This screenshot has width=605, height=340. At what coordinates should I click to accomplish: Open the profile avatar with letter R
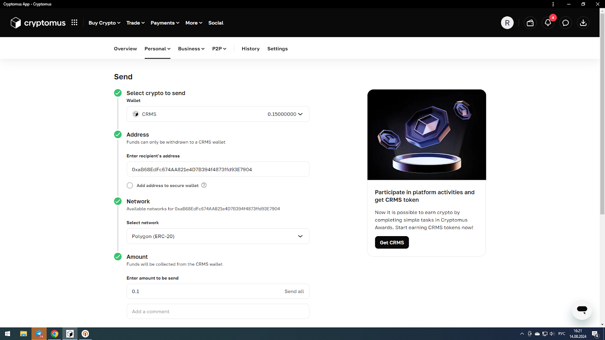507,23
